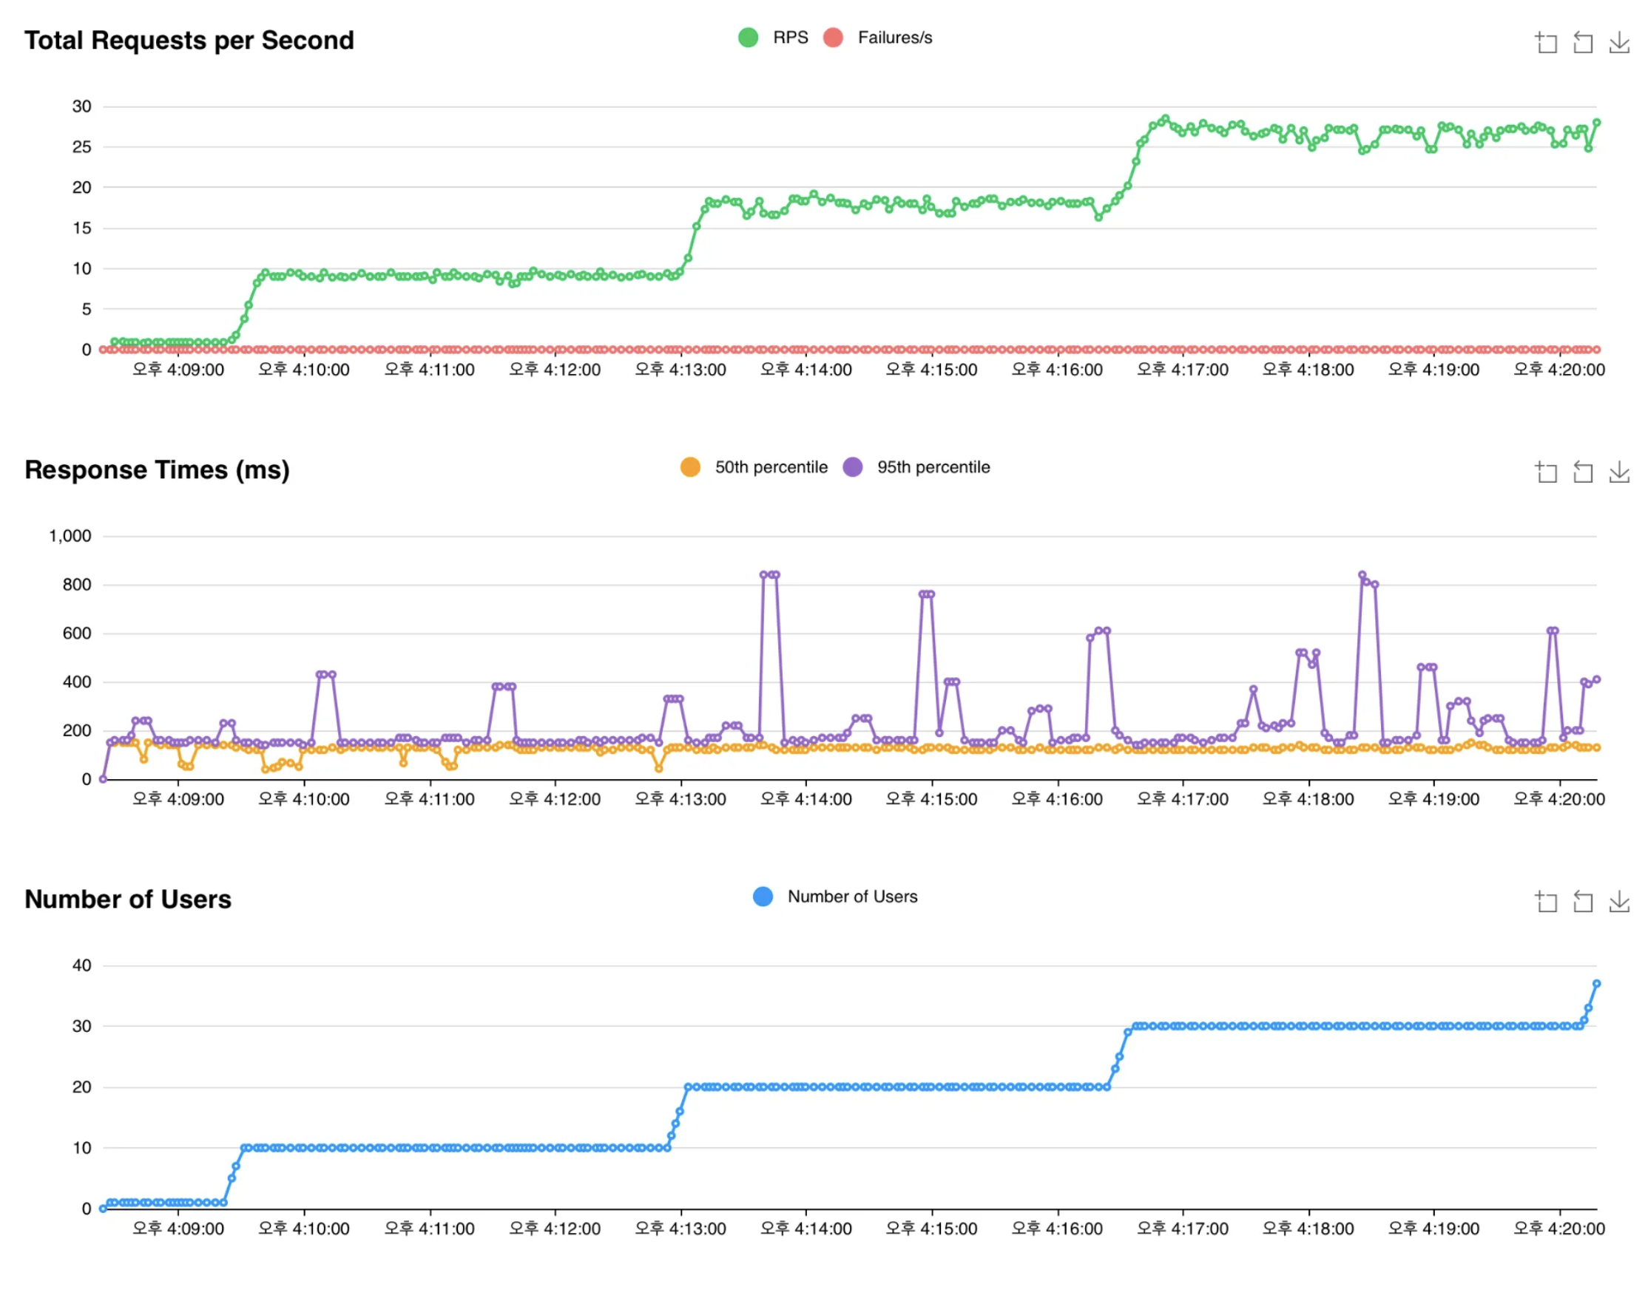Click the purple 95th percentile legend circle
The width and height of the screenshot is (1648, 1301).
point(852,467)
